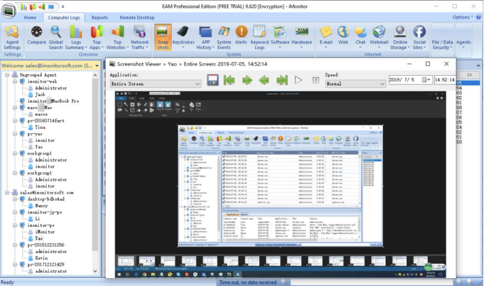
Task: Pause the screenshot slideshow
Action: point(316,81)
